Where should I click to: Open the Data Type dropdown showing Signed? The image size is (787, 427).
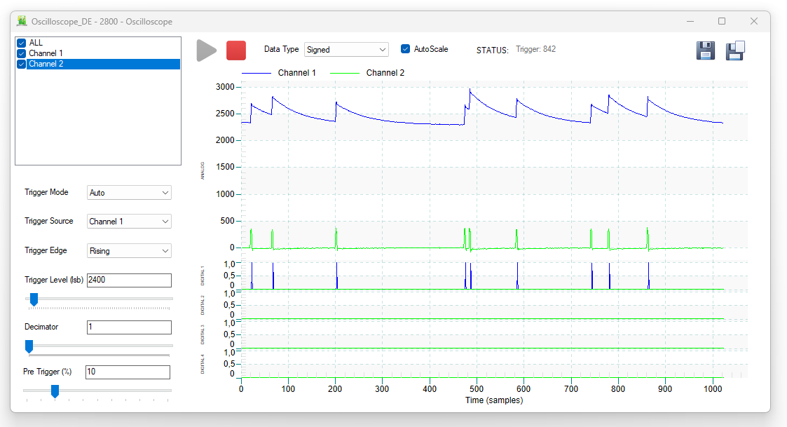click(346, 49)
